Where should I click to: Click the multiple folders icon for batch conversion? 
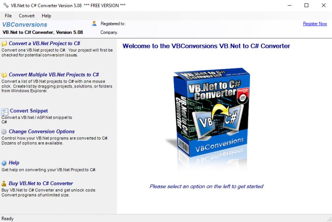(x=4, y=75)
